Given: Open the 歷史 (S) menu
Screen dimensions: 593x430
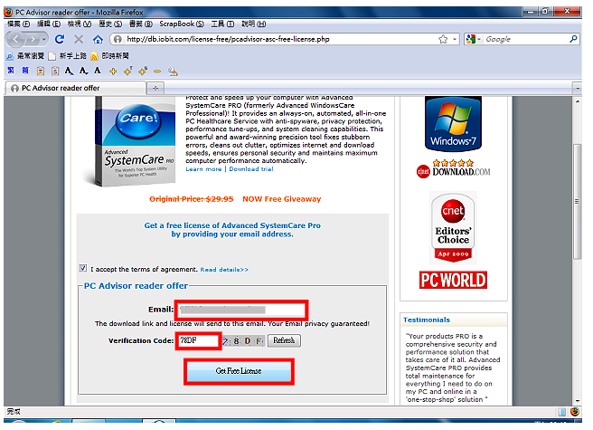Looking at the screenshot, I should point(110,24).
